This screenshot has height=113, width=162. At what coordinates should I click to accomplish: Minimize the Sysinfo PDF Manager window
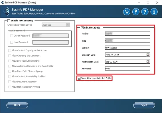click(x=139, y=3)
